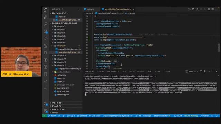Open the lightning bolt activity bar icon
This screenshot has height=124, width=221.
point(45,60)
